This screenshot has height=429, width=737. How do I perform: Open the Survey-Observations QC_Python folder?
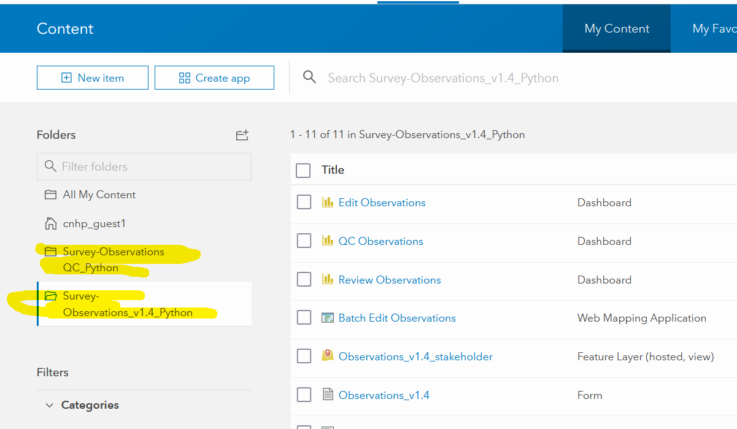144,260
